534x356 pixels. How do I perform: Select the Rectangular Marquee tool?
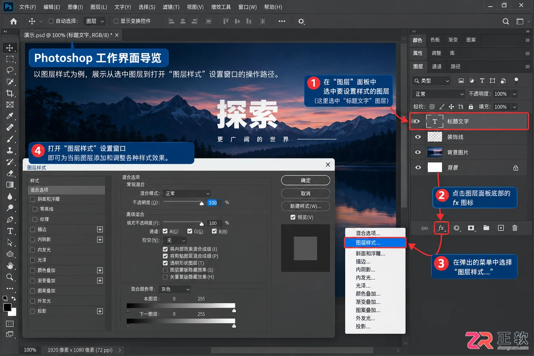point(10,59)
